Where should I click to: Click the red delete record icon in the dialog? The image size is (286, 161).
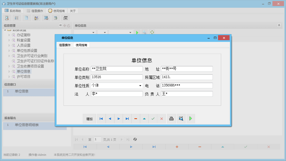[x=135, y=119]
